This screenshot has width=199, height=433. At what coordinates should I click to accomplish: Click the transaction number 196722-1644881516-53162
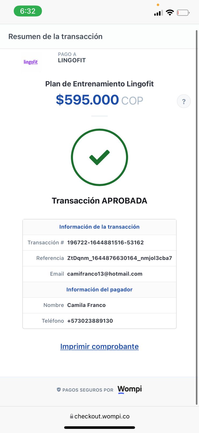[x=105, y=242]
